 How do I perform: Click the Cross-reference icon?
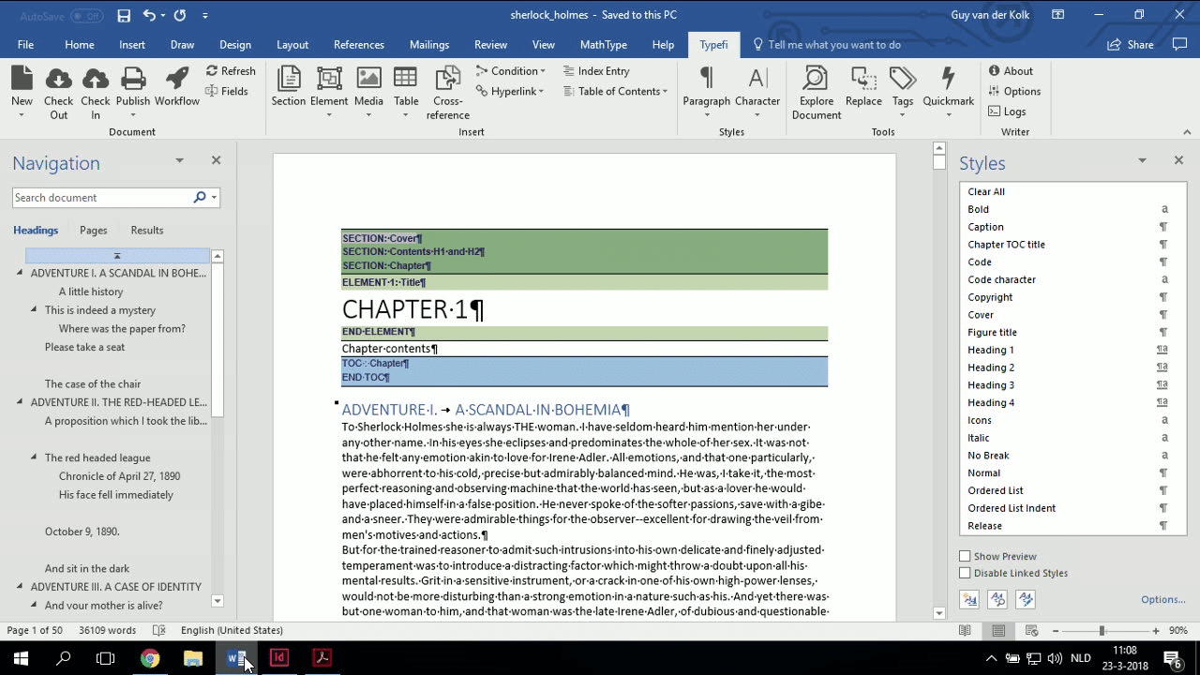click(448, 79)
